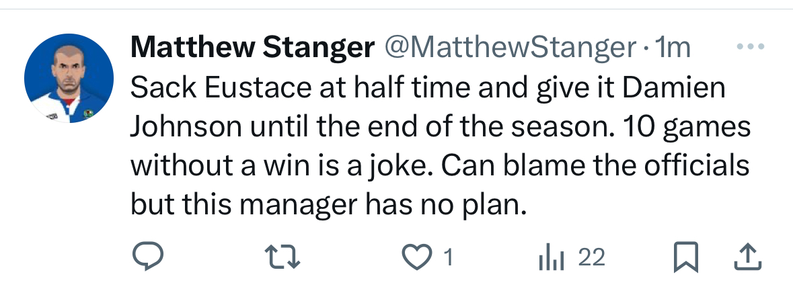This screenshot has height=299, width=793.
Task: Visit the @MatthewStanger handle link
Action: tap(508, 47)
